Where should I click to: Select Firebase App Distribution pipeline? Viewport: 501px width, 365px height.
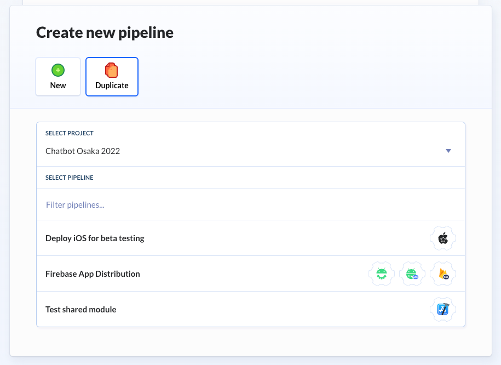pos(93,274)
